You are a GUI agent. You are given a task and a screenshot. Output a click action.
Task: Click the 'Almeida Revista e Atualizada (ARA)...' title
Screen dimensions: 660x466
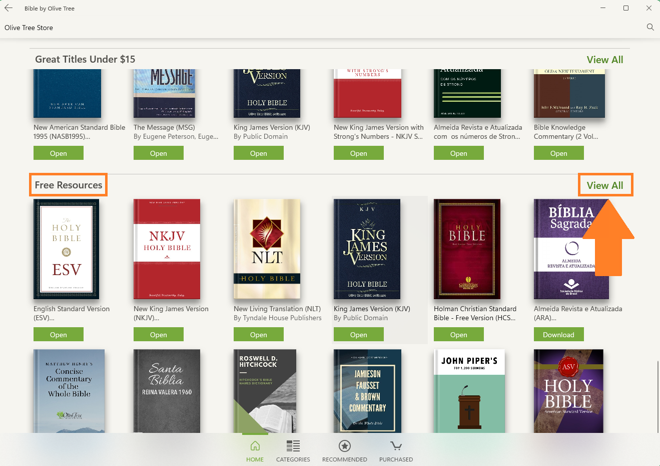tap(578, 313)
